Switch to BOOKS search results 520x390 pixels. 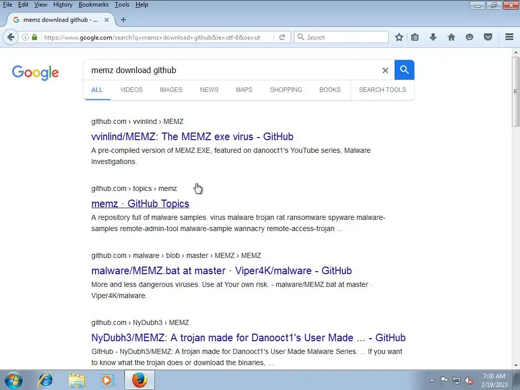tap(330, 90)
